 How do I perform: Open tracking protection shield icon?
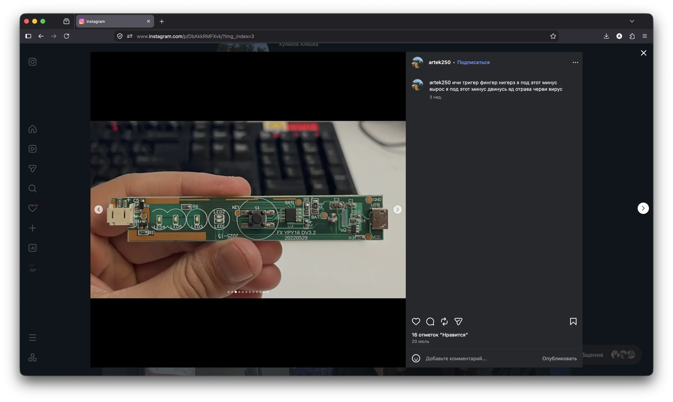coord(120,36)
